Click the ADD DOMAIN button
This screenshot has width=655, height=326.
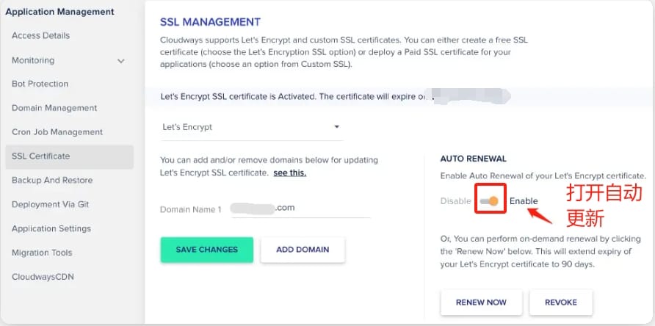303,250
